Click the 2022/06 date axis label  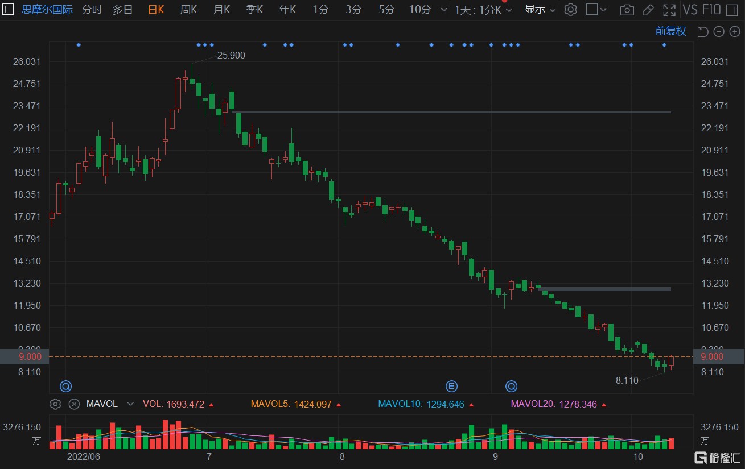pyautogui.click(x=83, y=456)
